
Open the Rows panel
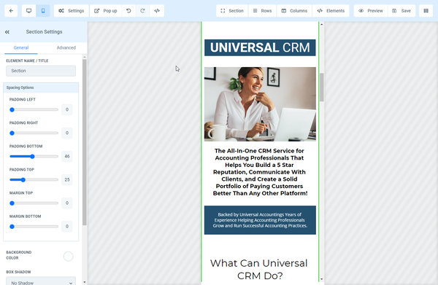[x=262, y=11]
